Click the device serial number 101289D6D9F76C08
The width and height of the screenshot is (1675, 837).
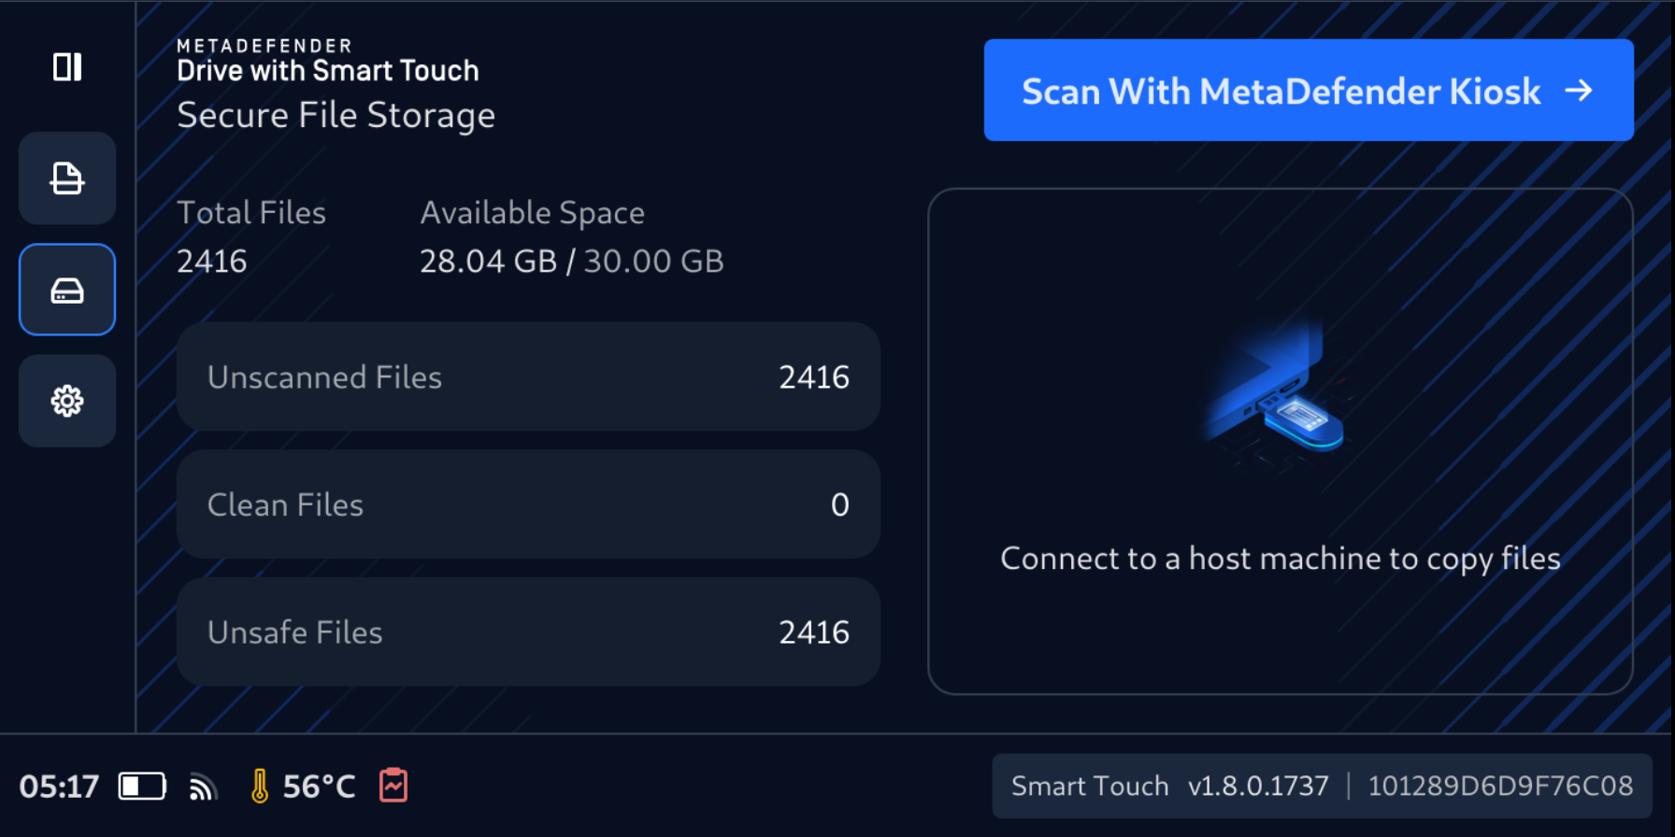point(1500,787)
